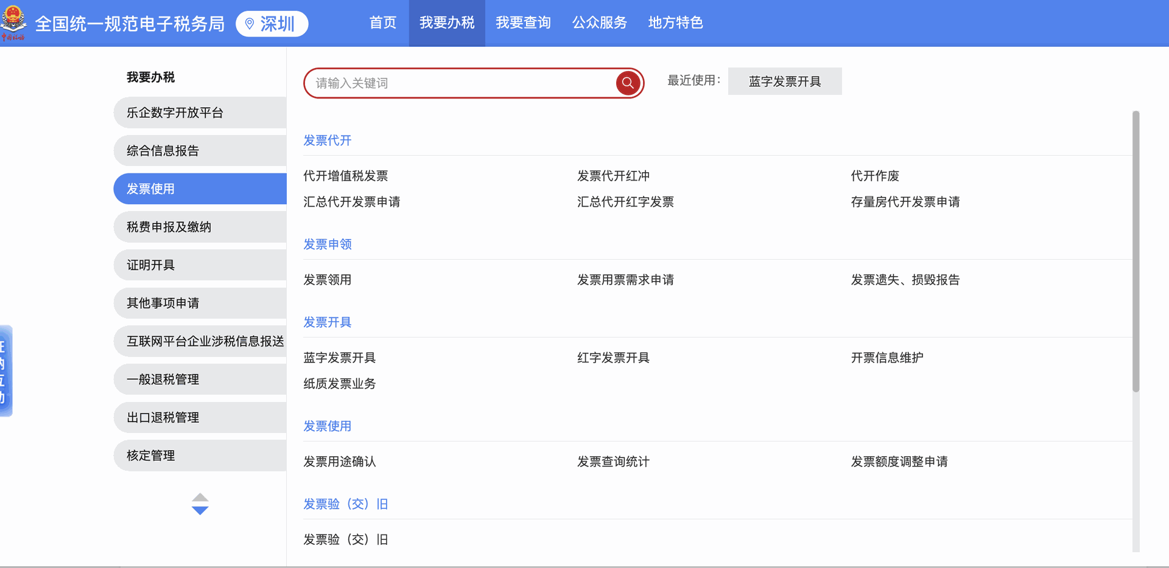Screen dimensions: 1169x568
Task: Open the 红字发票开具 link
Action: 613,358
